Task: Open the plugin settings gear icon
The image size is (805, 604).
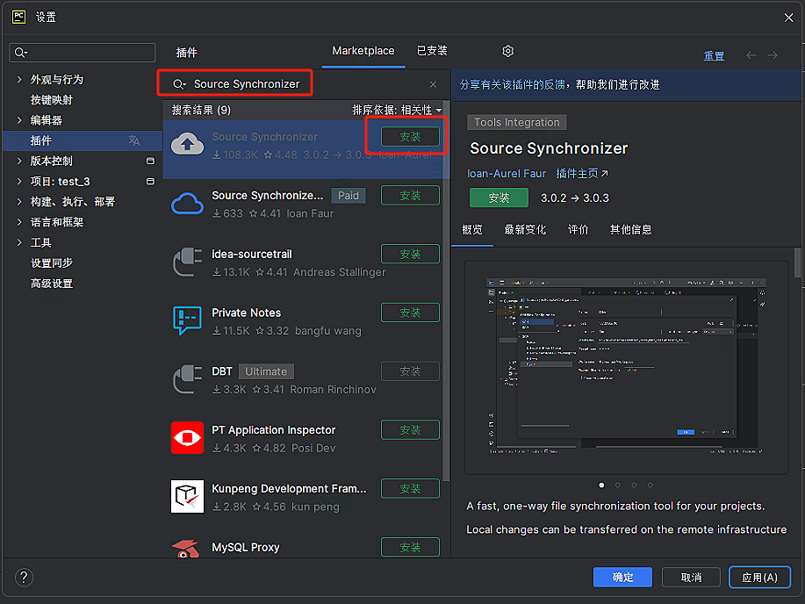Action: click(507, 52)
